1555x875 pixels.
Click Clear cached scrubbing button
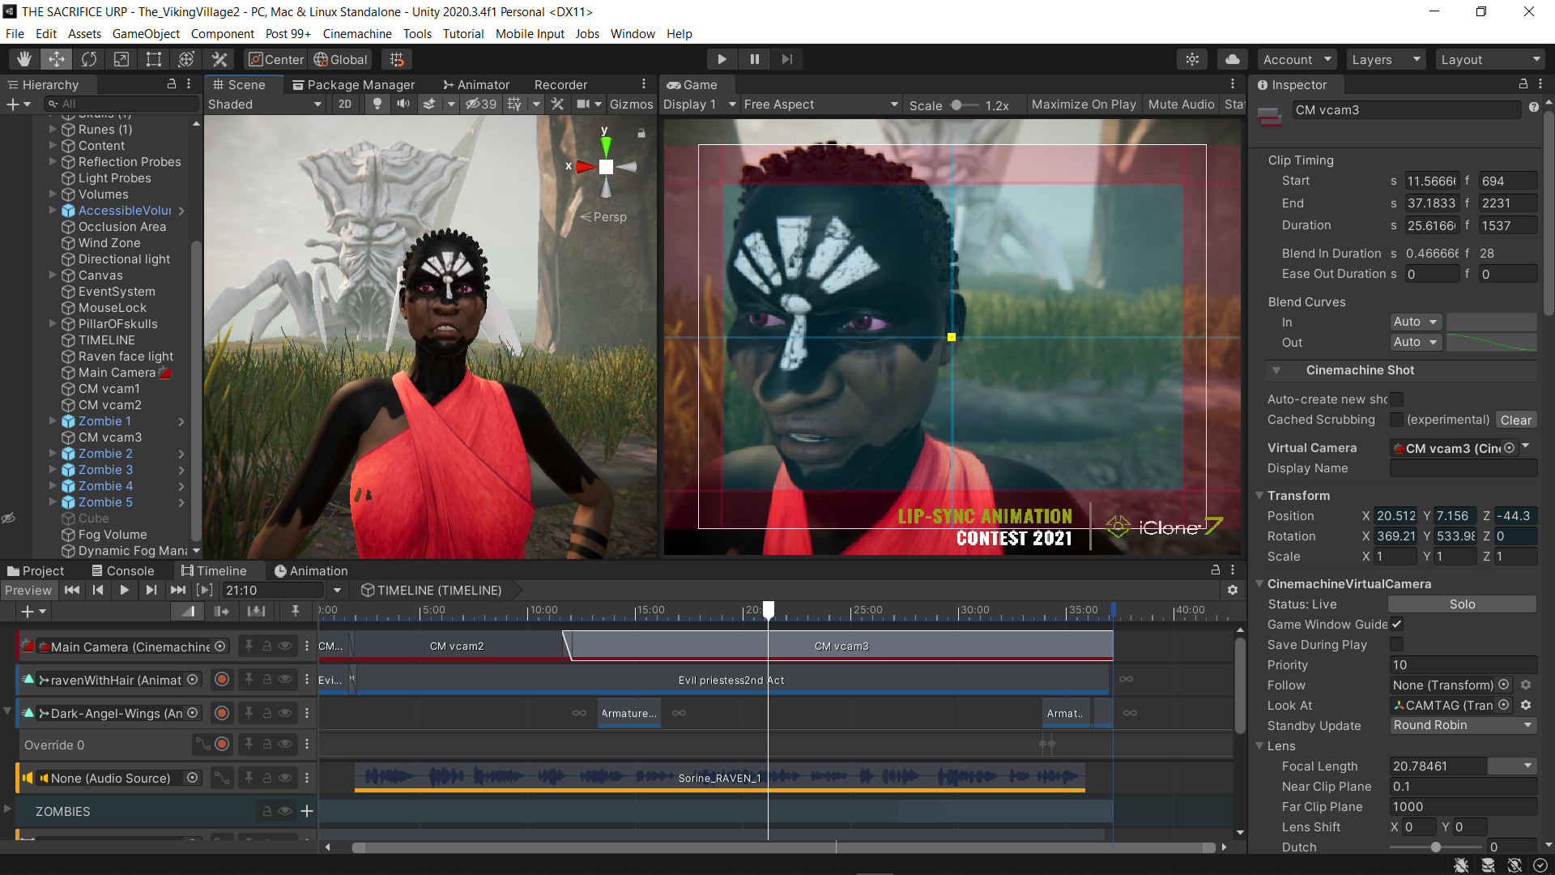(1515, 420)
